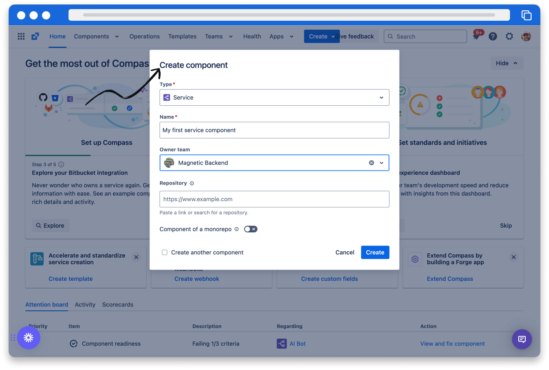Click the service template card icon
549x370 pixels.
coord(37,259)
